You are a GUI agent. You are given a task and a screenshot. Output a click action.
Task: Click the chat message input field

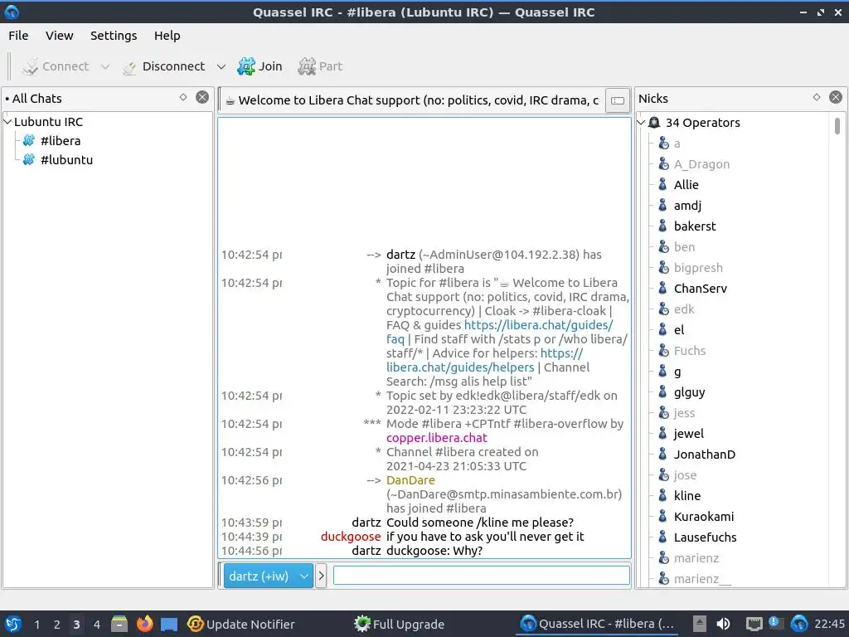pyautogui.click(x=482, y=576)
